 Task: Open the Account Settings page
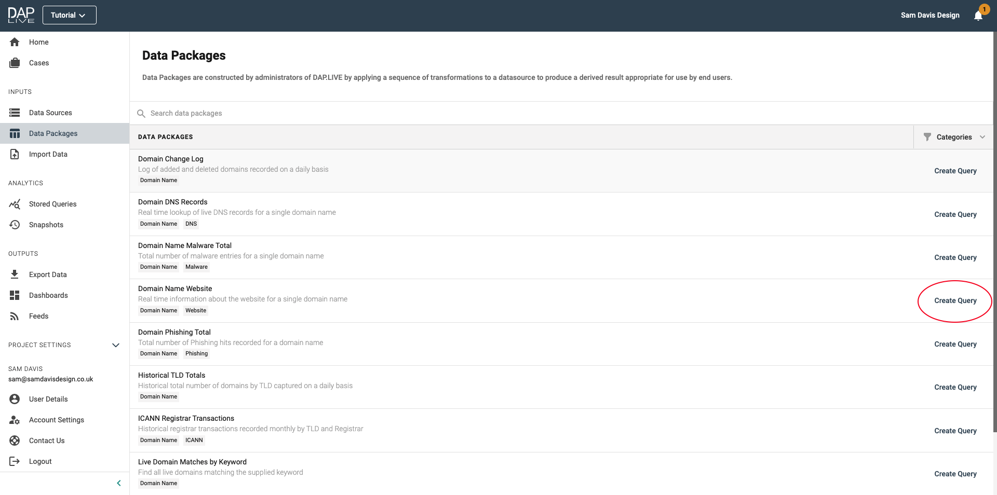coord(56,420)
